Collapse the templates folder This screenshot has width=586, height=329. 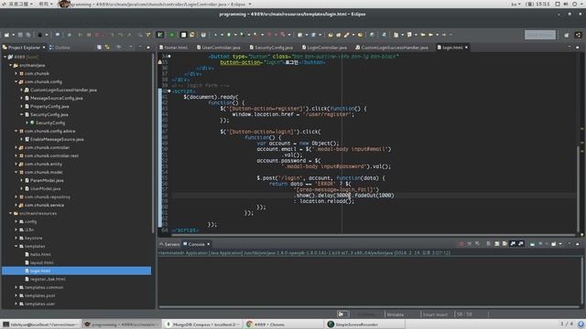(x=16, y=246)
